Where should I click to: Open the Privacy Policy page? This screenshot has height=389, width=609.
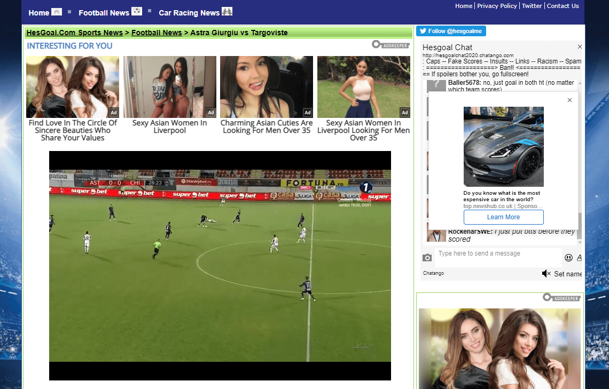[497, 6]
